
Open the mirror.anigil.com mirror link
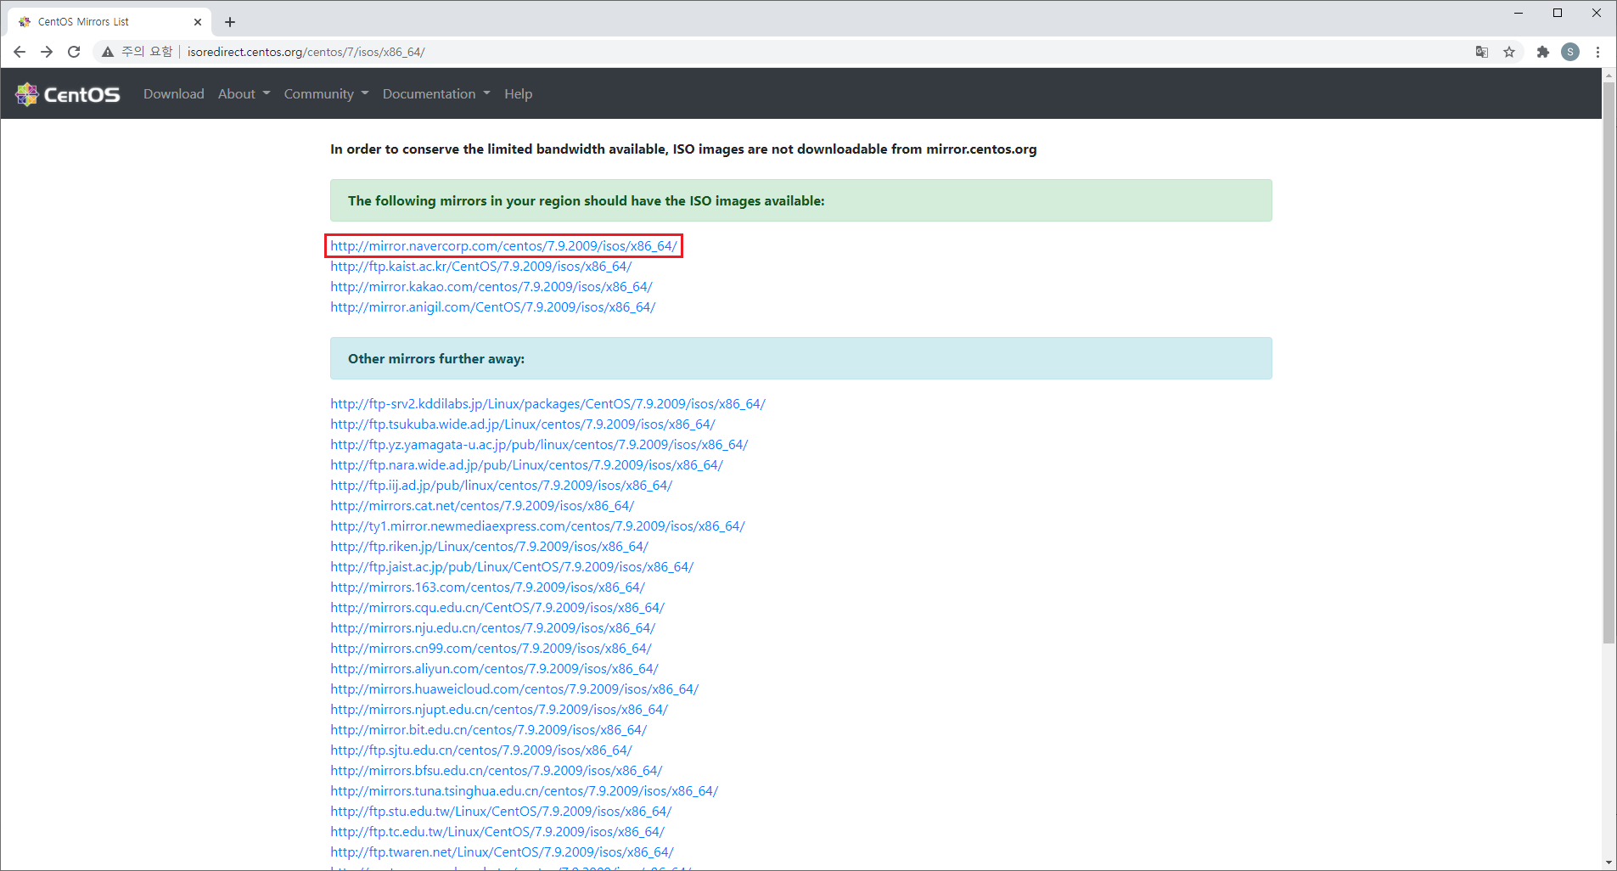pos(493,307)
